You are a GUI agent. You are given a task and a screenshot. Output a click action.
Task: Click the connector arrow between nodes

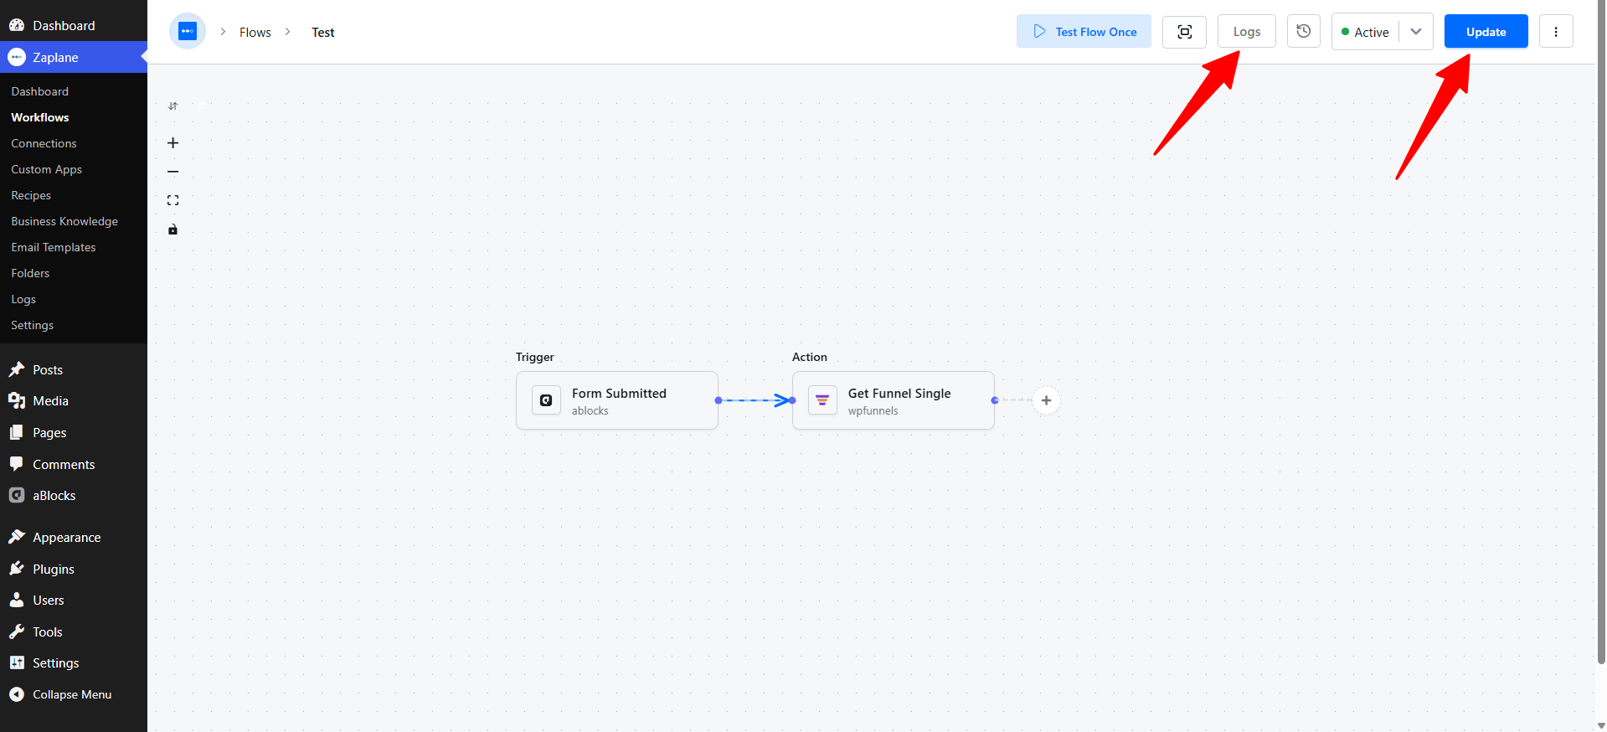(755, 400)
